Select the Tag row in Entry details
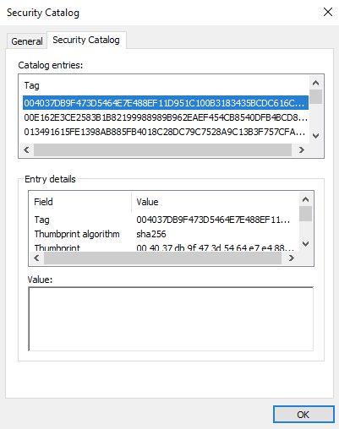Screen dimensions: 339x429 click(164, 220)
